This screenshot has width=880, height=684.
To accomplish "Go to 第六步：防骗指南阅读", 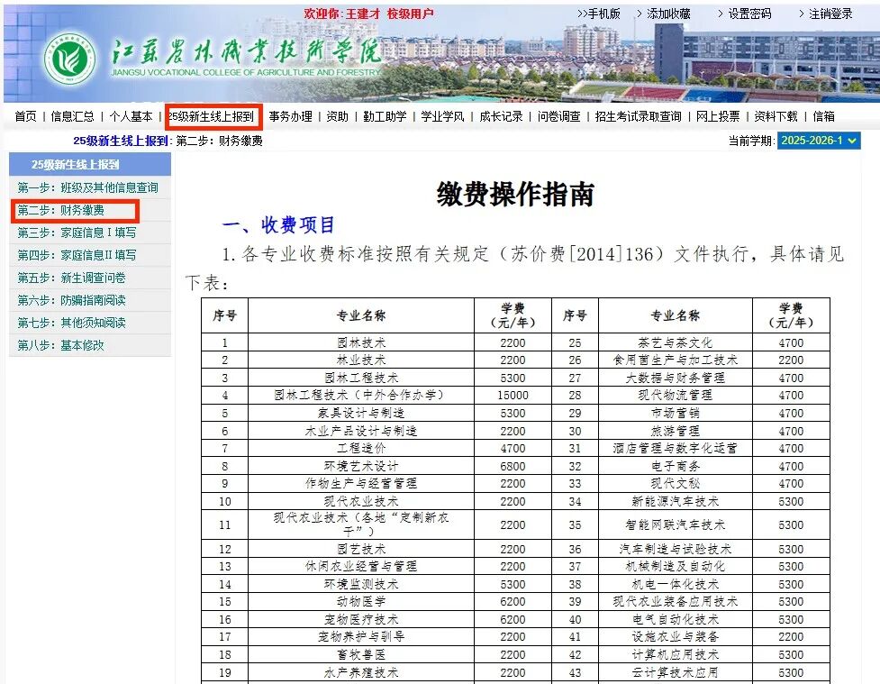I will pos(71,300).
